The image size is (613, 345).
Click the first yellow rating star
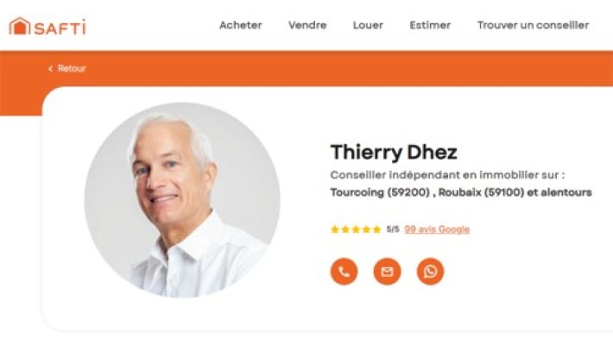(335, 229)
